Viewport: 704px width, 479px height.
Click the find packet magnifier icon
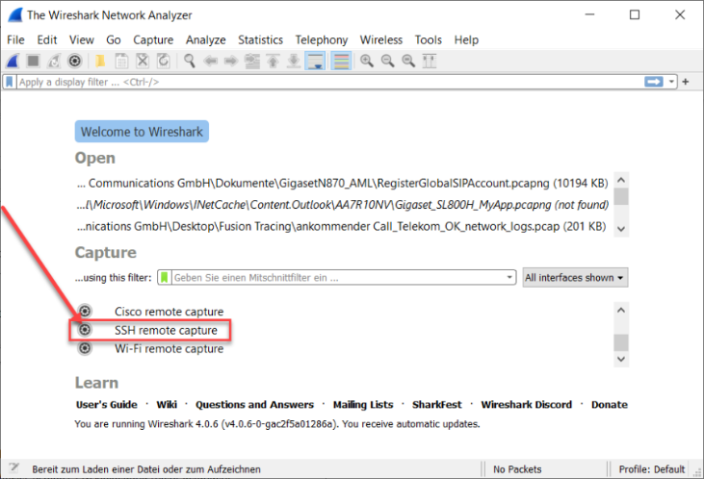tap(190, 61)
